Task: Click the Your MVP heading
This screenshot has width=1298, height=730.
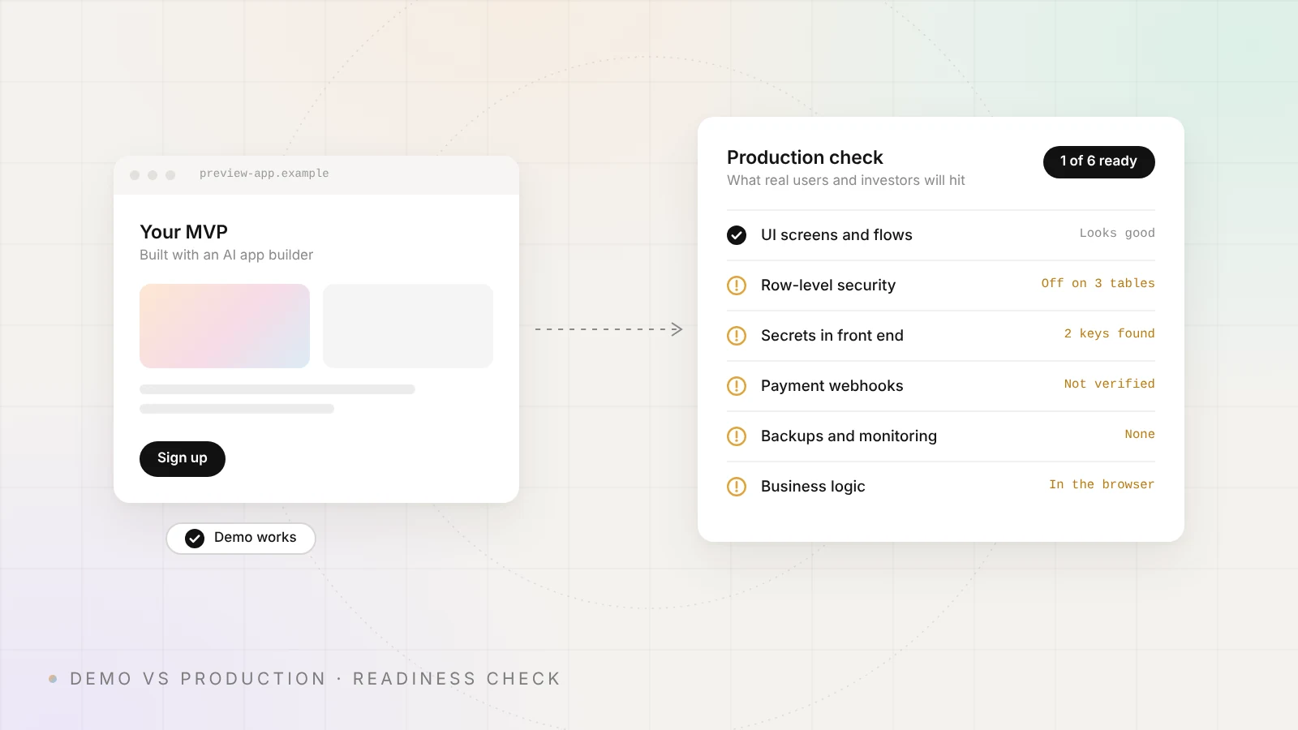Action: 183,232
